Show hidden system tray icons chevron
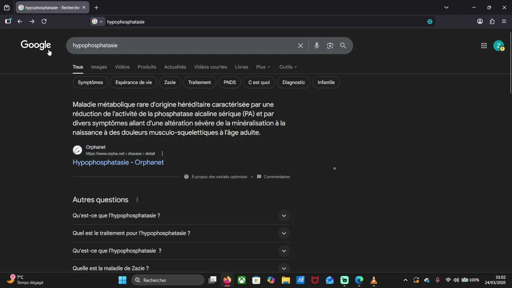Image resolution: width=512 pixels, height=288 pixels. tap(405, 280)
